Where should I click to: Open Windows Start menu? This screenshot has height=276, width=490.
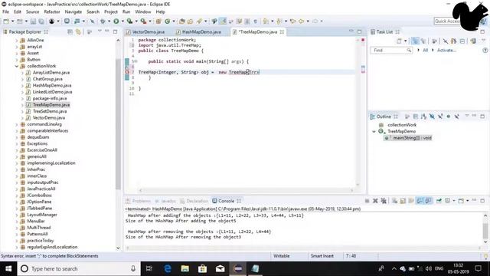pos(8,268)
